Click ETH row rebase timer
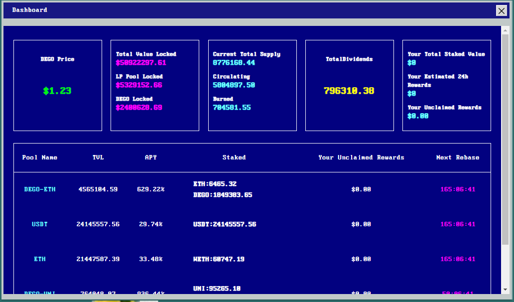Viewport: 514px width, 302px height. point(458,259)
